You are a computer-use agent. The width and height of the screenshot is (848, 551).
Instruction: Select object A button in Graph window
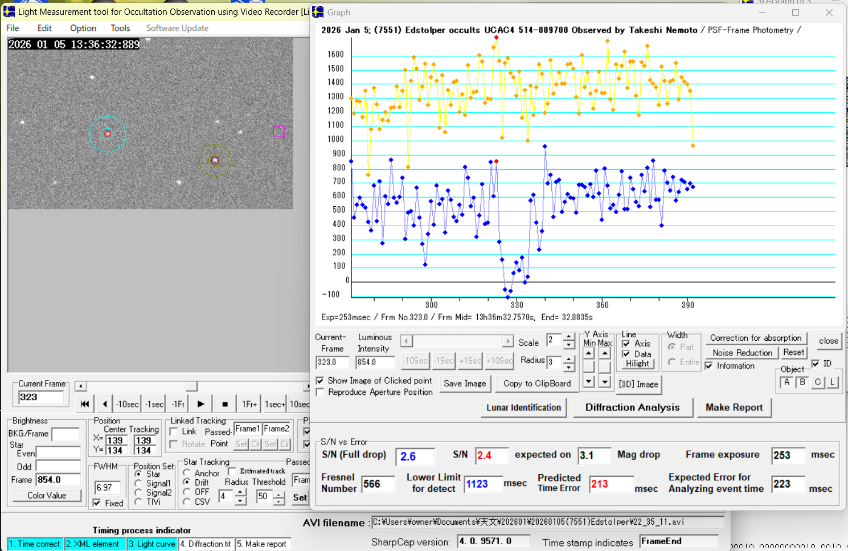[x=786, y=382]
